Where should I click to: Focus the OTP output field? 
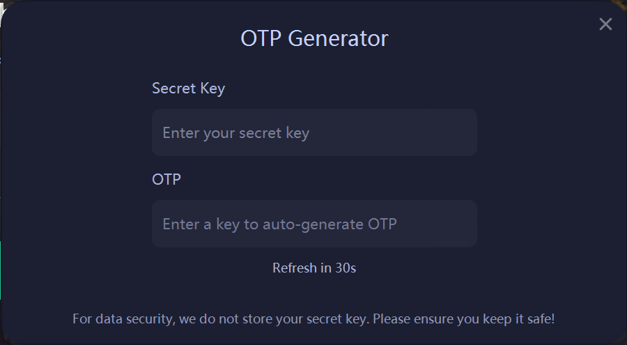pos(314,224)
